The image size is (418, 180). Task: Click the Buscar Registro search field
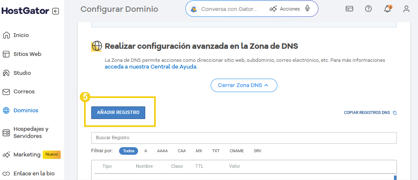coord(244,138)
